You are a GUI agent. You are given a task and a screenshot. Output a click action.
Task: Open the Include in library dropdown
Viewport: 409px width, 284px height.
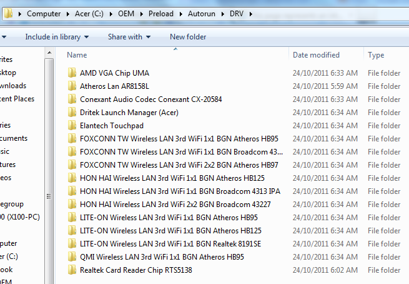tap(57, 37)
